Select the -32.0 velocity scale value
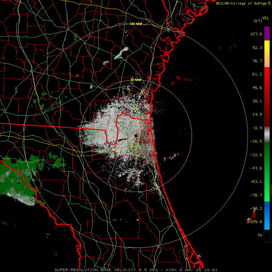 click(256, 155)
